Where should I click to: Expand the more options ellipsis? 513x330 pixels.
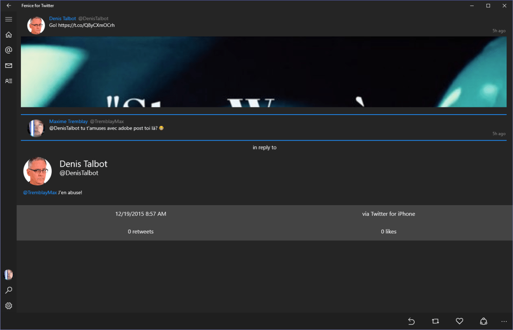tap(504, 321)
